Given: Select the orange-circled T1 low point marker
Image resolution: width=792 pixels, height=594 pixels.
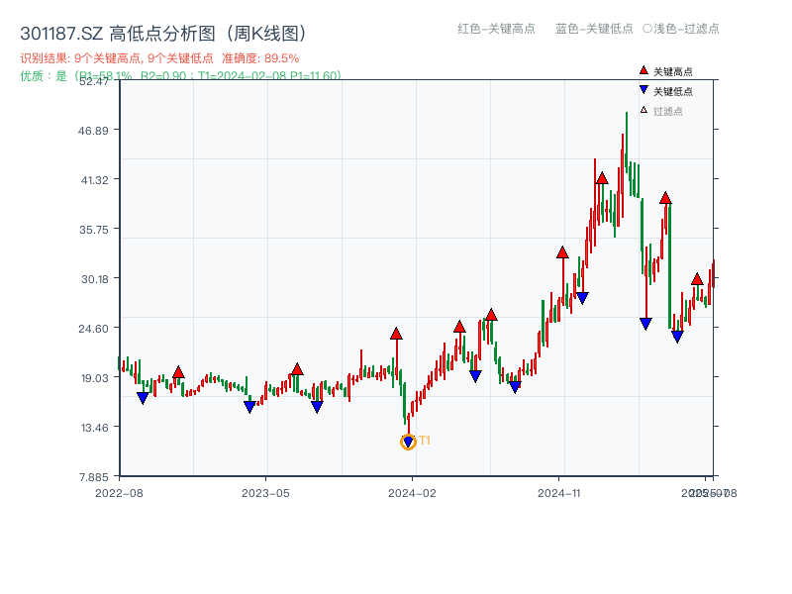Looking at the screenshot, I should 408,442.
